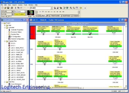129x93 pixels.
Task: Open IO Configuration in the tree
Action: [x=16, y=37]
